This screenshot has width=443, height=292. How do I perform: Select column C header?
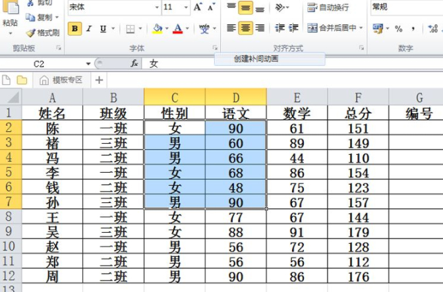[175, 98]
